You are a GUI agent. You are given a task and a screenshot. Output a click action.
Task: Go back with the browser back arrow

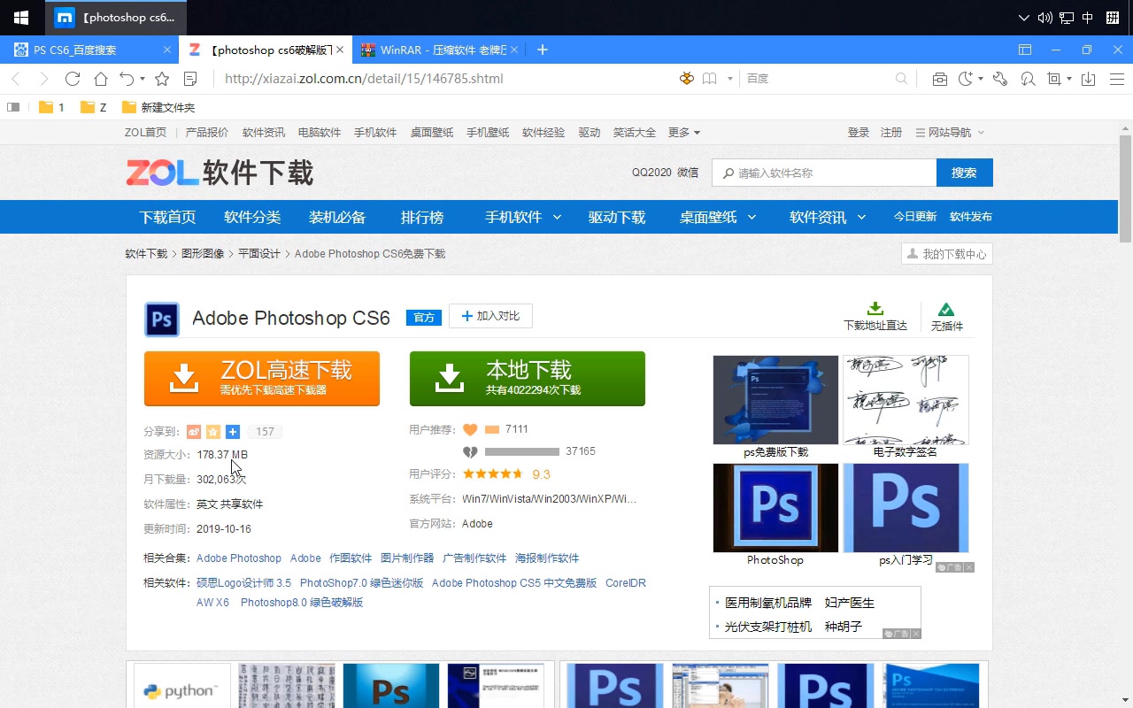coord(15,79)
